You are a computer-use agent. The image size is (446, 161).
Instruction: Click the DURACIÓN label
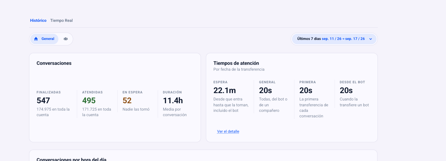(172, 92)
